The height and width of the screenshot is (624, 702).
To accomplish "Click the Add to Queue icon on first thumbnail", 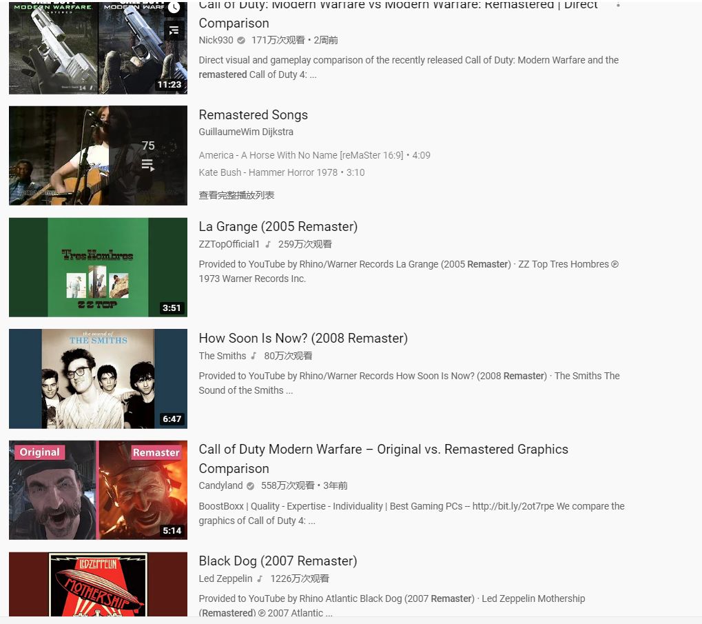I will 174,30.
